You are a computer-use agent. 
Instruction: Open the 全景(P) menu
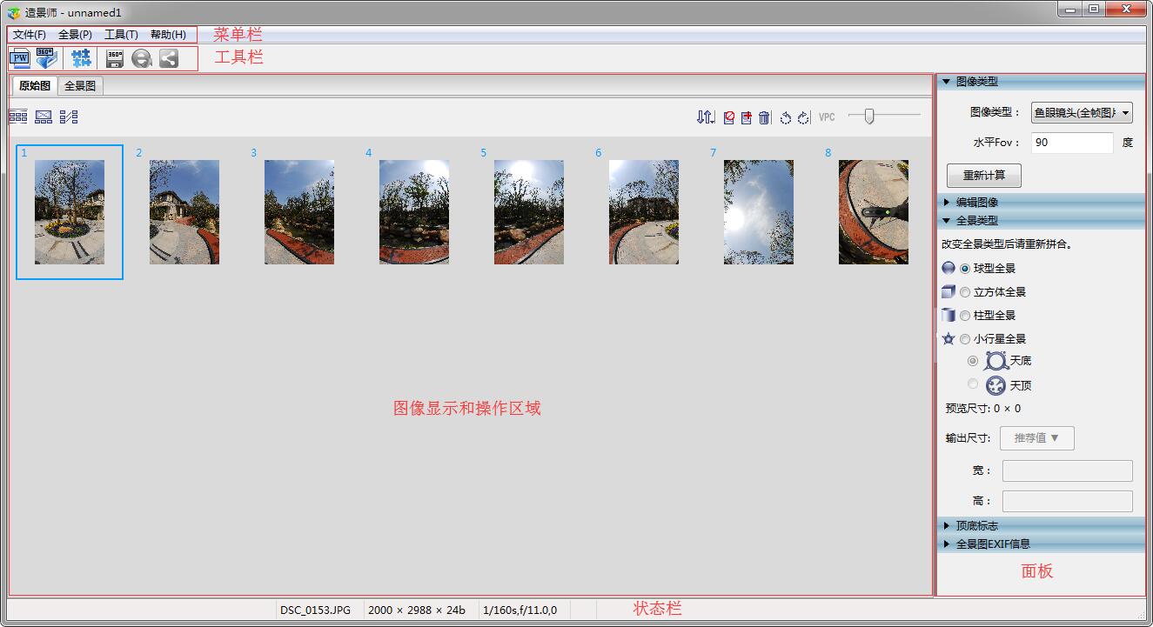click(75, 35)
